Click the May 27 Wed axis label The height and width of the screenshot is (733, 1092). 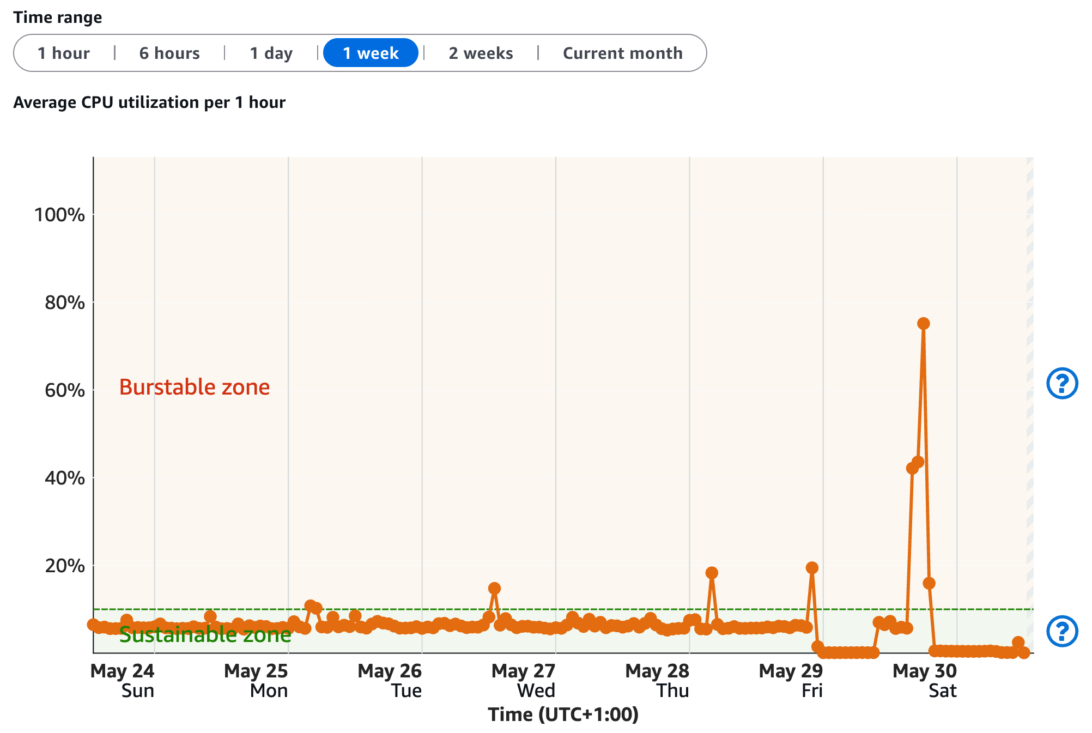523,681
